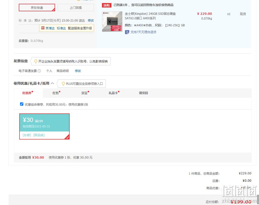
Task: Click the 7-day return badge icon
Action: (127, 32)
